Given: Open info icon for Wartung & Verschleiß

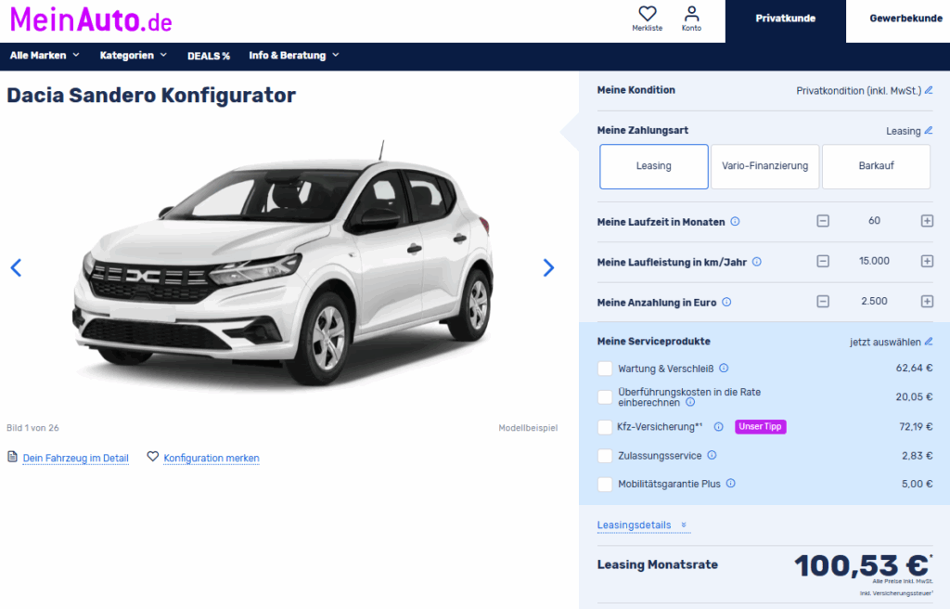Looking at the screenshot, I should pos(724,368).
